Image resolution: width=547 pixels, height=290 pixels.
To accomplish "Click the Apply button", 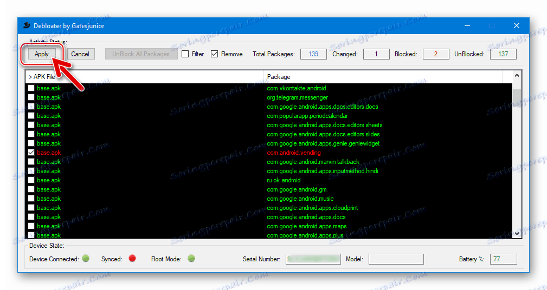I will (x=41, y=54).
